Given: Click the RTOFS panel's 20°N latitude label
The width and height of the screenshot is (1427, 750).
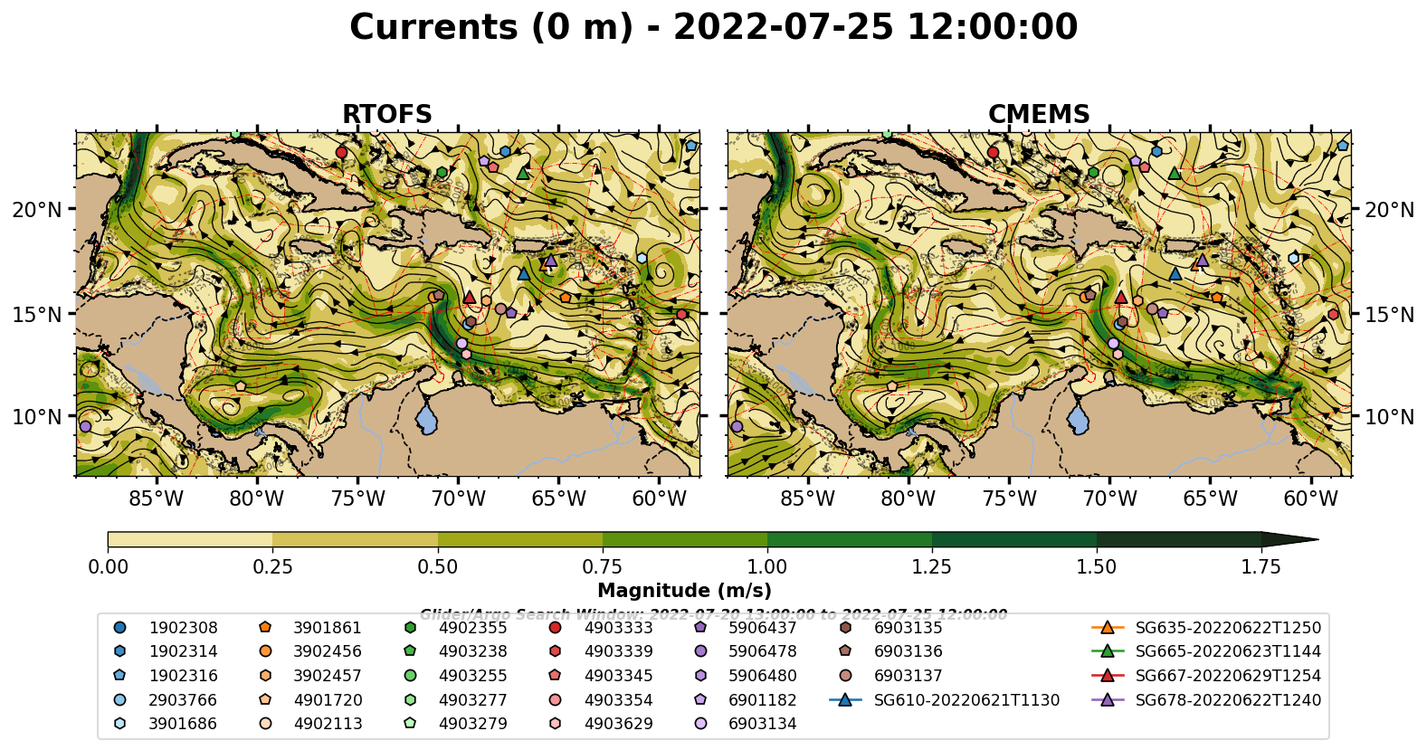Looking at the screenshot, I should (x=37, y=210).
